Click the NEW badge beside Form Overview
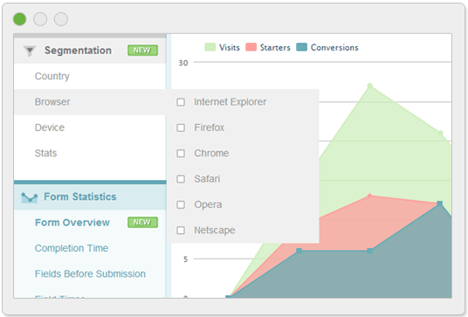The height and width of the screenshot is (317, 468). click(x=142, y=222)
